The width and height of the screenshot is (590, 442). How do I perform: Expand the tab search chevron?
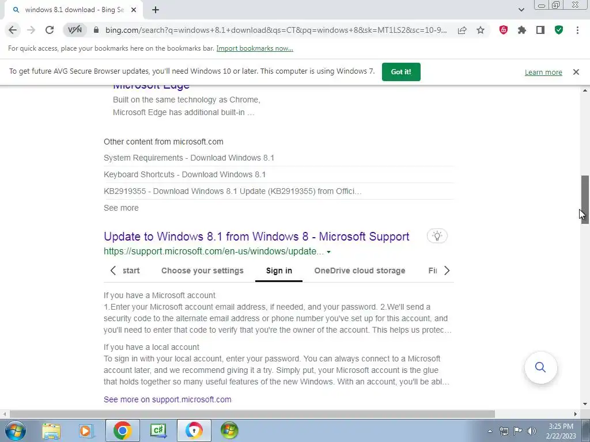(x=521, y=10)
